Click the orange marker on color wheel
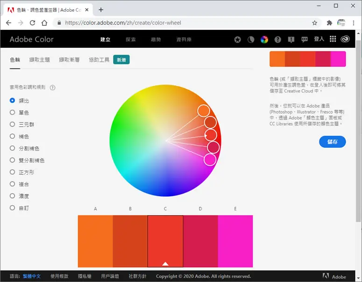 204,110
